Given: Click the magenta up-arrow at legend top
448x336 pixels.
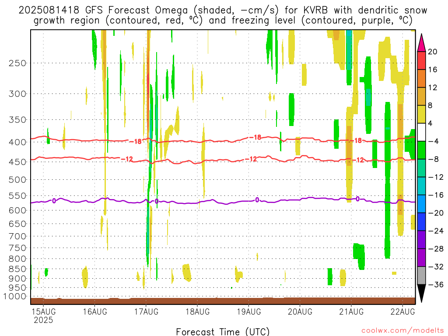Looking at the screenshot, I should coord(421,42).
